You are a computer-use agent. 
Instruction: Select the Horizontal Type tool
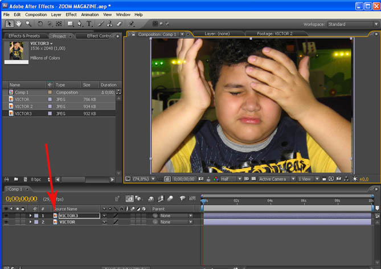(x=90, y=24)
